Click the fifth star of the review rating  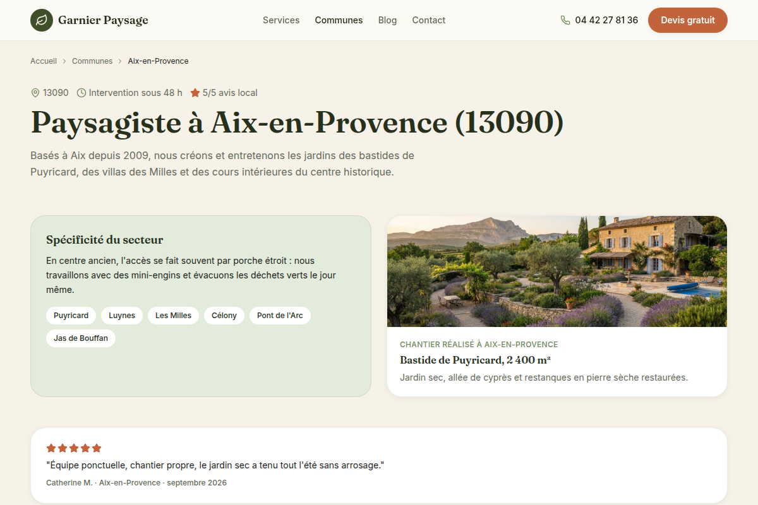click(97, 448)
